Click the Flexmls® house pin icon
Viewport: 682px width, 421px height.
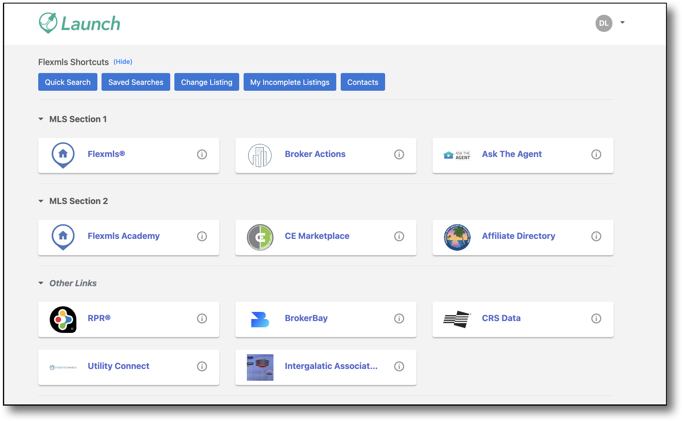63,155
